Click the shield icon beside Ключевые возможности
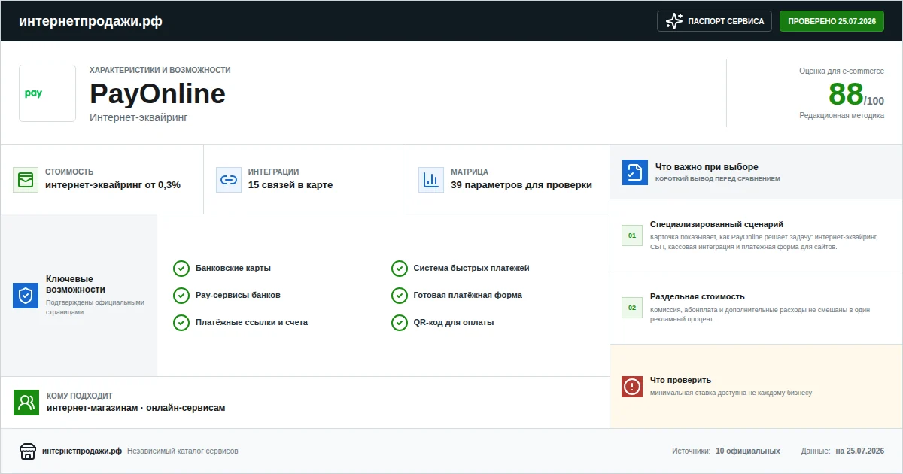Screen dimensions: 903x474 [x=26, y=296]
